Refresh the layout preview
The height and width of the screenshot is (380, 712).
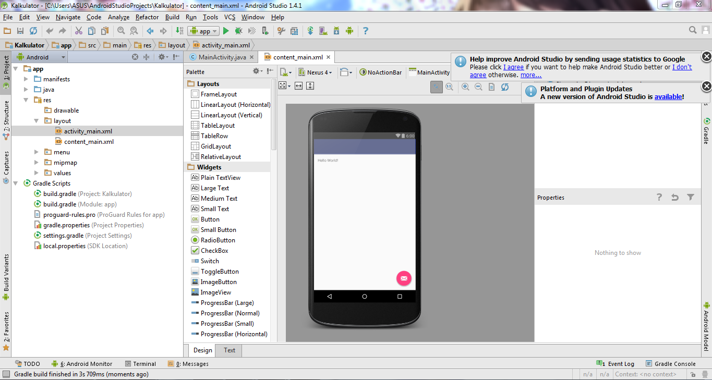[504, 87]
